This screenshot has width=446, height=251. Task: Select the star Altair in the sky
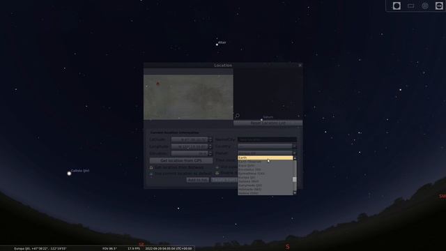click(217, 45)
